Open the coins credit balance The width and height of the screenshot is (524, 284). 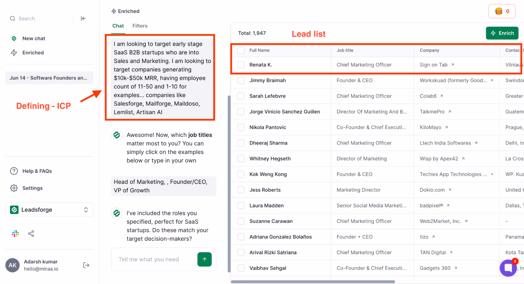pos(502,11)
